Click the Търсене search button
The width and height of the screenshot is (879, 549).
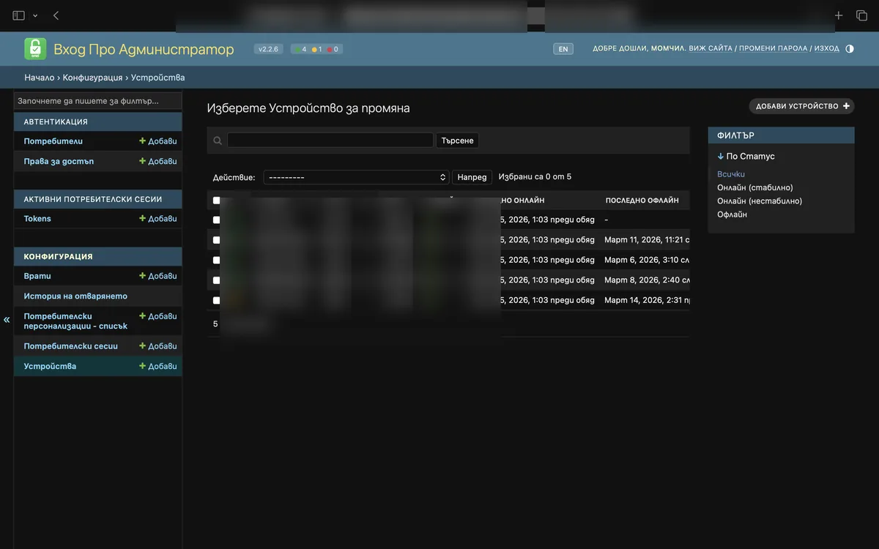458,141
